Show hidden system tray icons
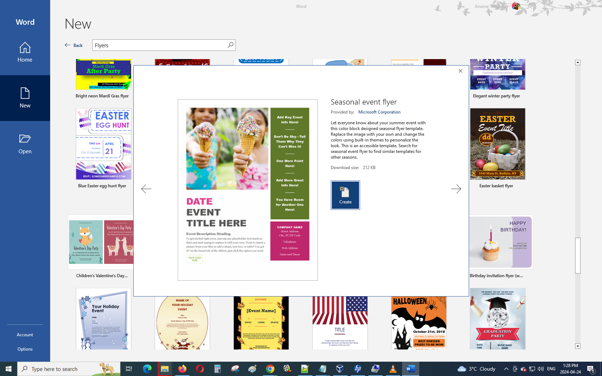 pos(506,369)
